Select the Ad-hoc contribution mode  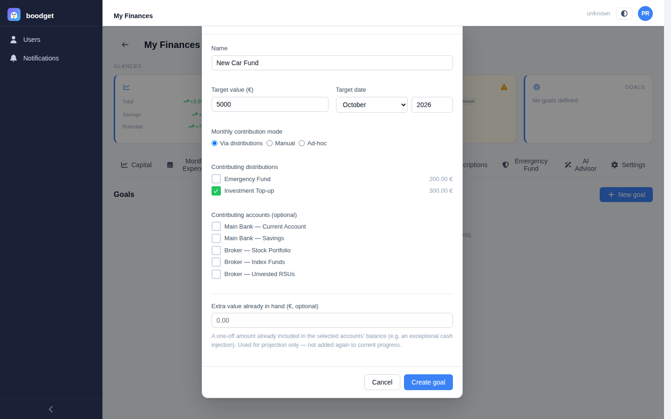(x=302, y=143)
